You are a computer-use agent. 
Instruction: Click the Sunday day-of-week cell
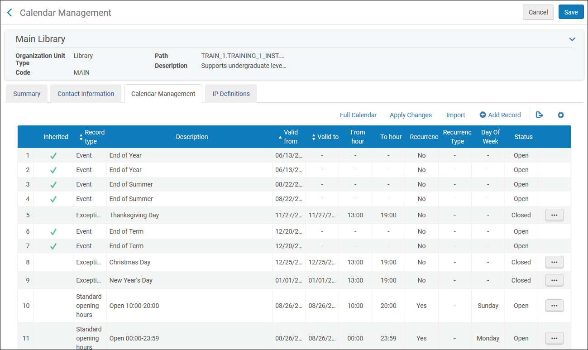(488, 306)
